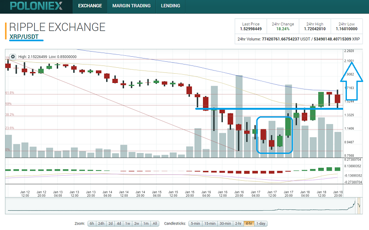This screenshot has height=230, width=369.
Task: Select 30-min candlesticks
Action: click(x=225, y=224)
